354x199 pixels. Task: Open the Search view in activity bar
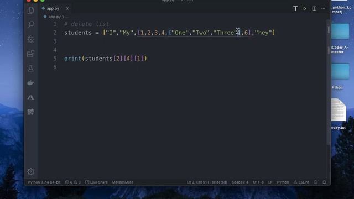31,24
